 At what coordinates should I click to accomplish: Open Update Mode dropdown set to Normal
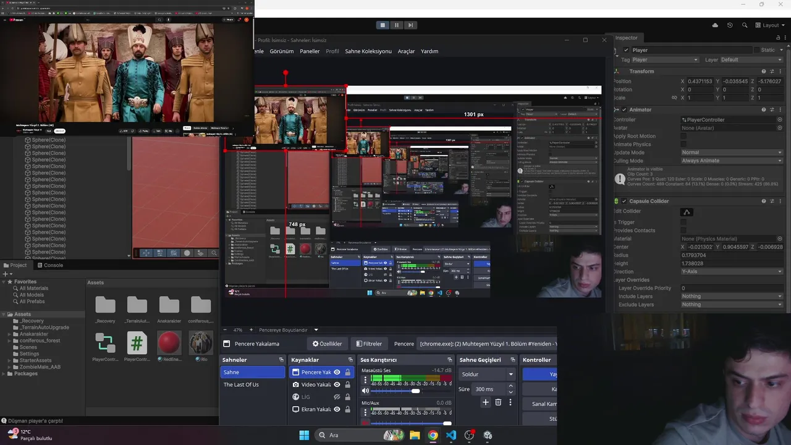(732, 153)
